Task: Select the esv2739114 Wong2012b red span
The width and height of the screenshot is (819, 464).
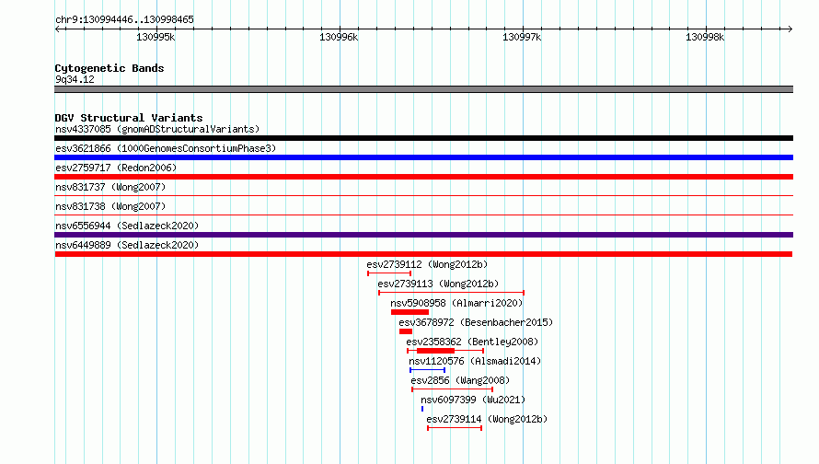Action: 455,428
